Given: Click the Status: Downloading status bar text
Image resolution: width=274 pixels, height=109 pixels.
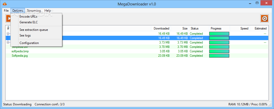Looking at the screenshot, I should (17, 104).
